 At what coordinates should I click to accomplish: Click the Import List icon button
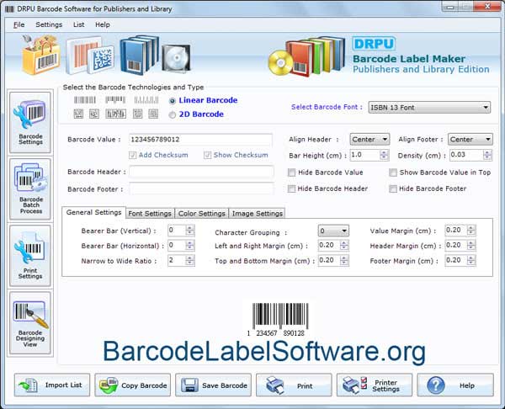52,385
